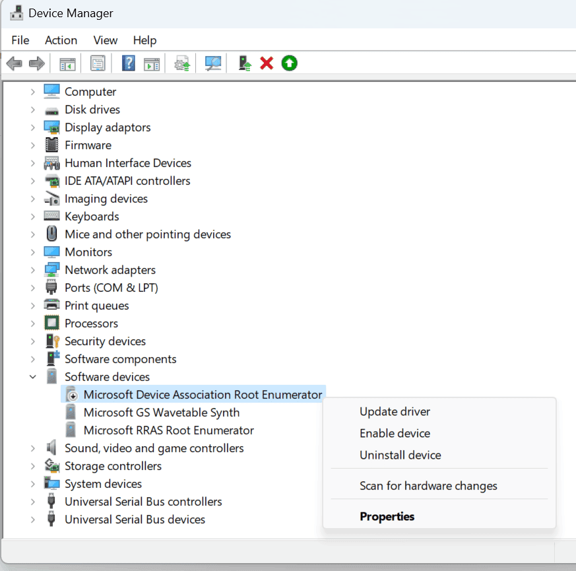Toggle the show/hide console tree icon
The image size is (576, 571).
[x=67, y=63]
